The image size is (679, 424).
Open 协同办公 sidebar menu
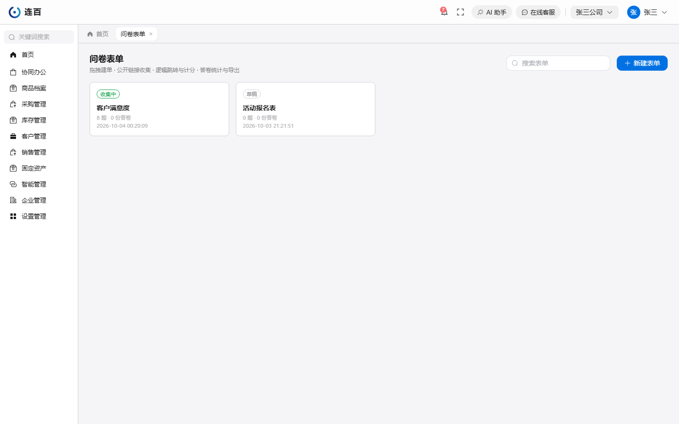pos(39,72)
